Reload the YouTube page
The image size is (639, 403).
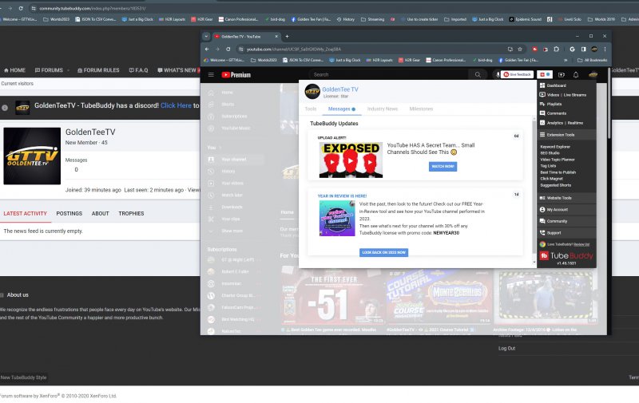tap(228, 49)
